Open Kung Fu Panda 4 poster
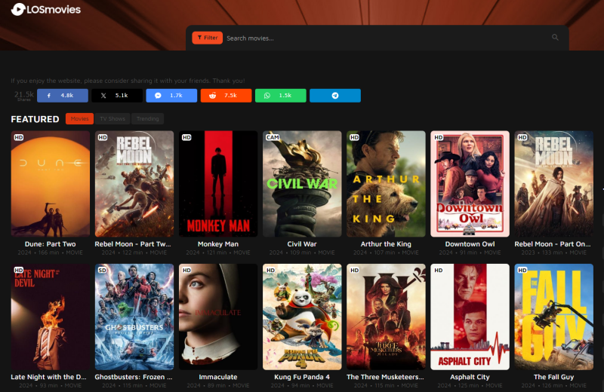This screenshot has width=604, height=392. [302, 317]
